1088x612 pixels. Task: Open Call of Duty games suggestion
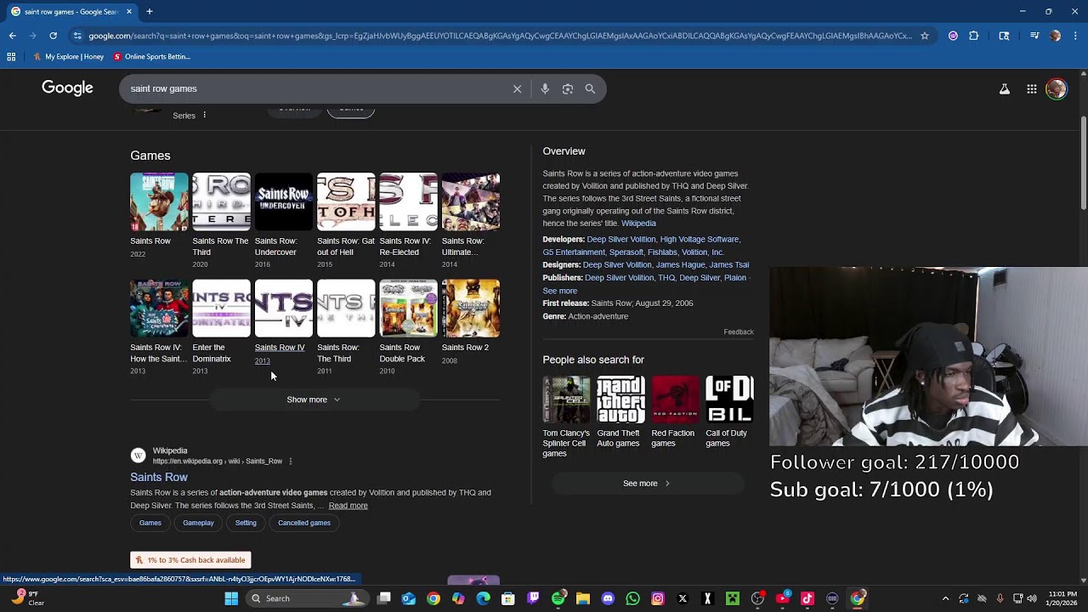[x=729, y=412]
